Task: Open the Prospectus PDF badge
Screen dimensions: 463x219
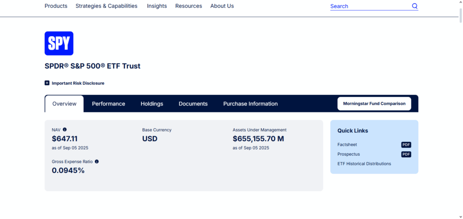Action: 406,154
